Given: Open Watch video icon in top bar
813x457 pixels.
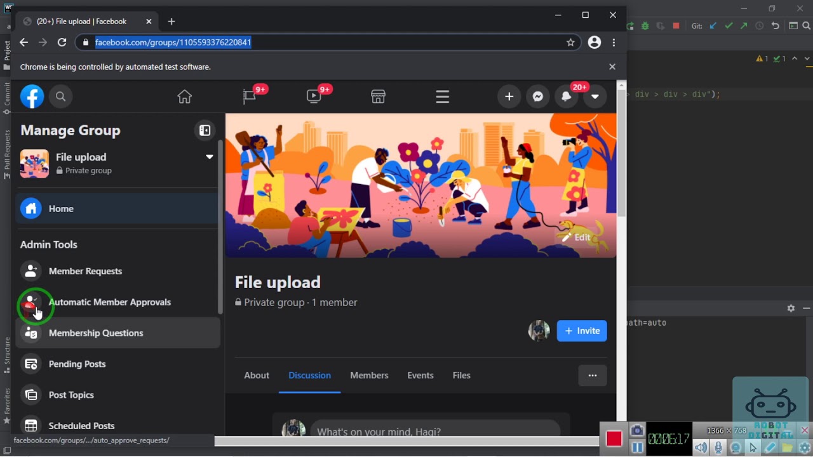Looking at the screenshot, I should (x=314, y=96).
